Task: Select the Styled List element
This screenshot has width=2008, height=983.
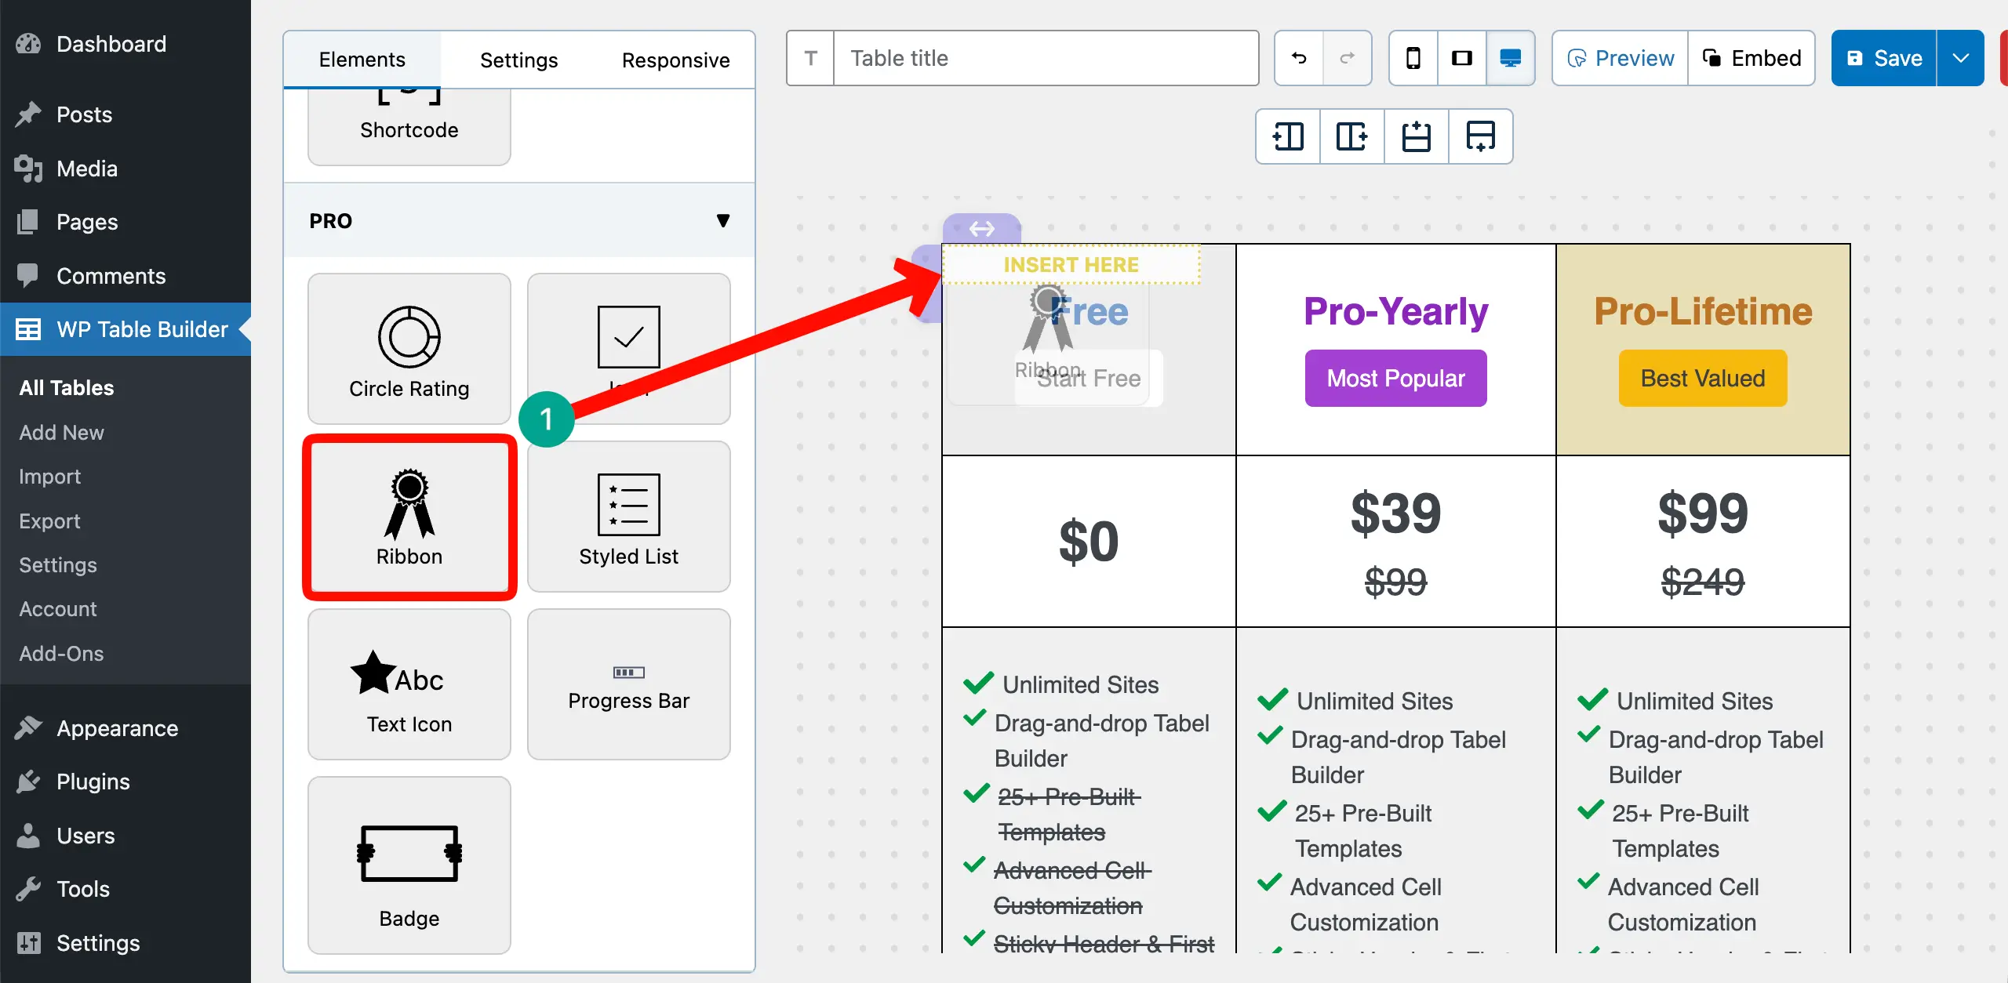Action: [628, 517]
